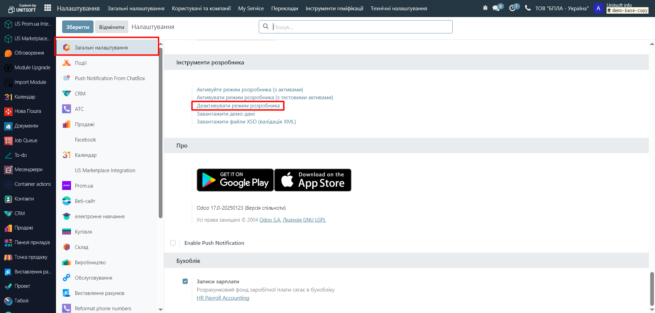Open the apps grid menu icon

48,8
